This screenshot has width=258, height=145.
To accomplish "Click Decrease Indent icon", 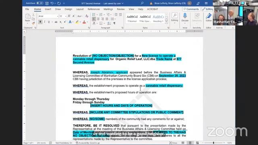I will tap(116, 14).
